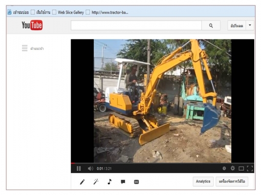This screenshot has height=195, width=261.
Task: Click the อัปโหลด upload button
Action: tap(237, 26)
